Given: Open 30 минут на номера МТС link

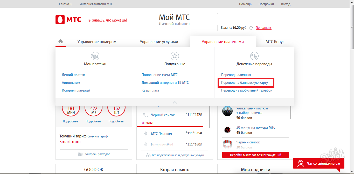Looking at the screenshot, I should pos(256,127).
